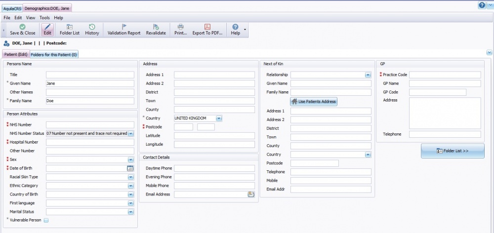Image resolution: width=494 pixels, height=233 pixels.
Task: Switch to Folders for this Patient tab
Action: tap(54, 54)
